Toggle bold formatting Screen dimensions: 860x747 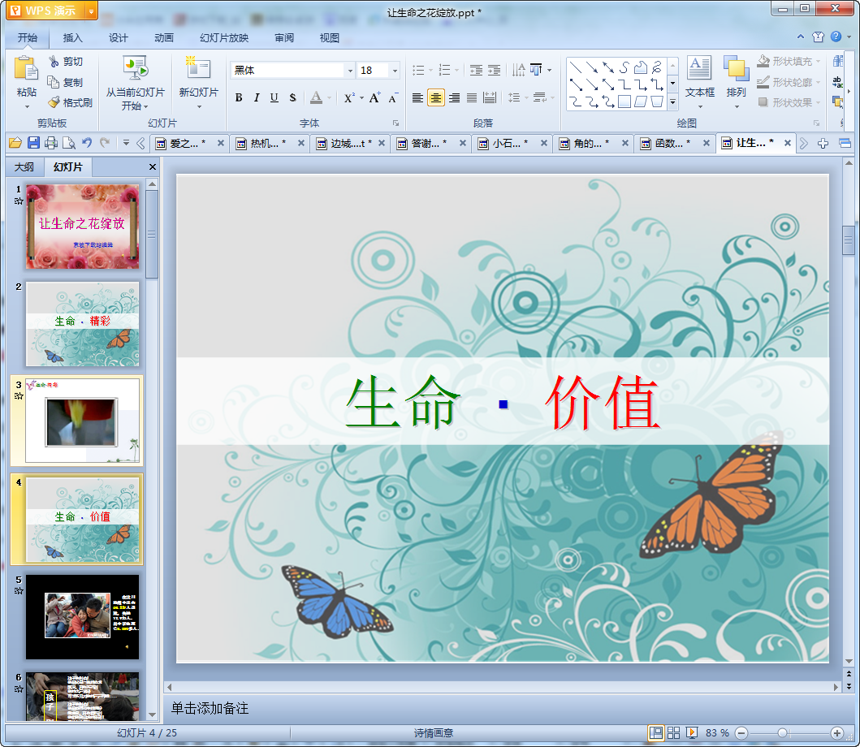point(239,98)
